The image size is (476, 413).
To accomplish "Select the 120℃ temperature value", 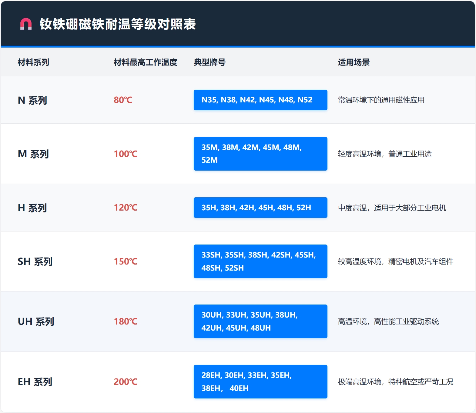I will (x=126, y=208).
